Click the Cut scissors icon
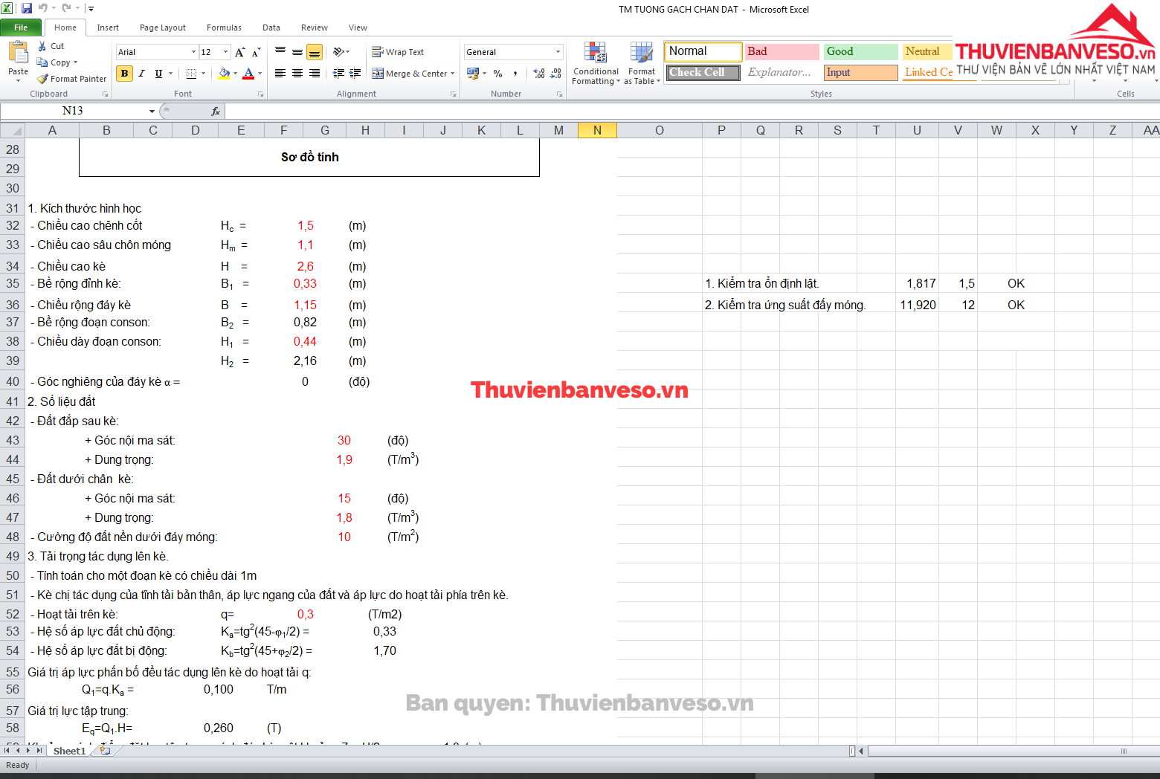Screen dimensions: 1160x779 point(42,46)
